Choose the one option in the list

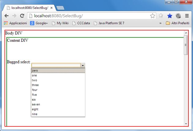tap(58, 75)
